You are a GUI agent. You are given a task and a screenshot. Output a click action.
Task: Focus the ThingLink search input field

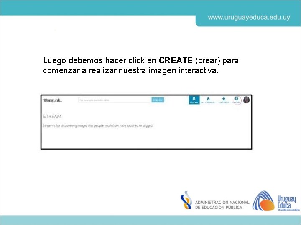115,100
